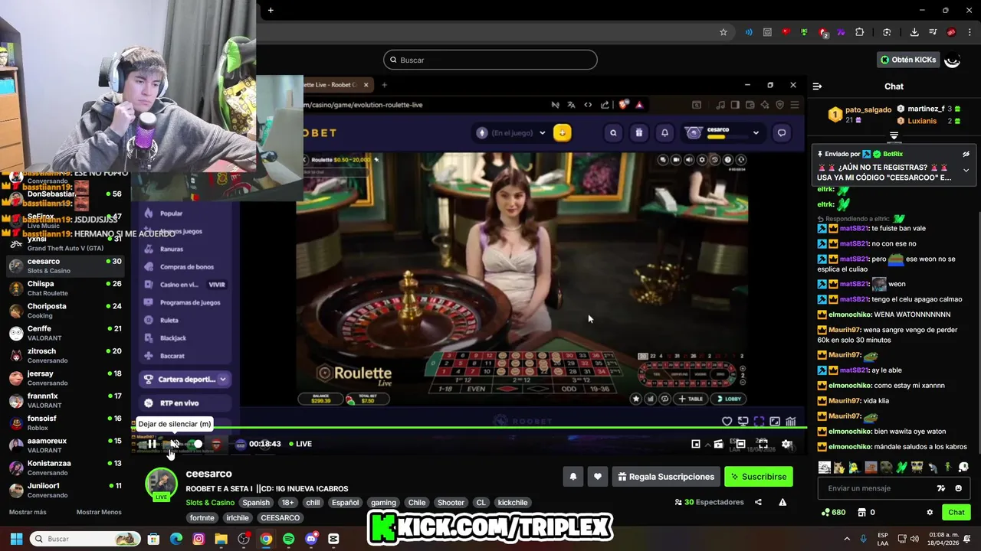Open chat settings gear icon
Screen dimensions: 981x551
930,513
